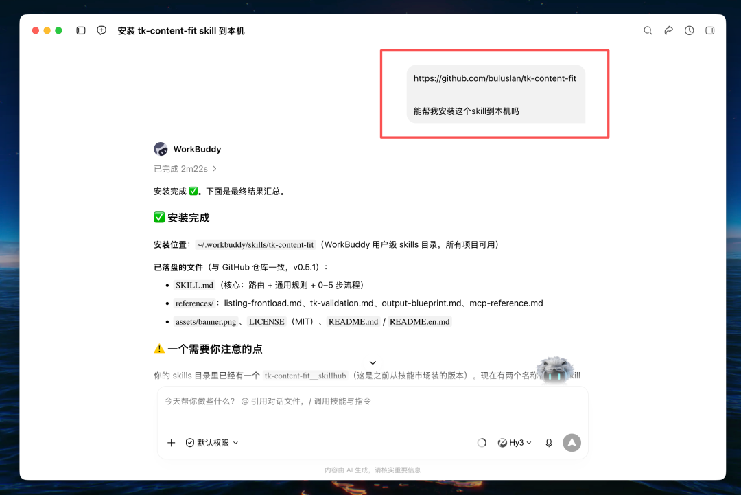Click the 安装完成 heading
This screenshot has width=741, height=495.
coord(181,218)
